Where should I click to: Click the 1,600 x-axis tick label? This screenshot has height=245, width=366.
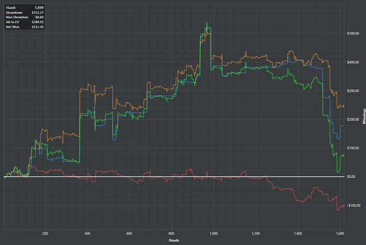[x=340, y=234]
